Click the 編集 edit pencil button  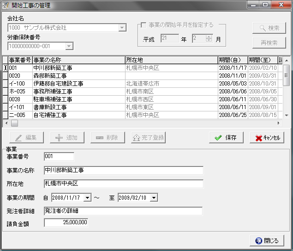26,138
